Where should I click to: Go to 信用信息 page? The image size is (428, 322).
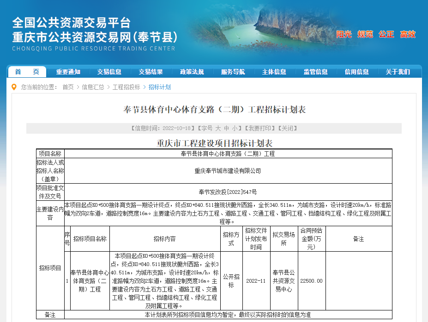click(x=357, y=72)
